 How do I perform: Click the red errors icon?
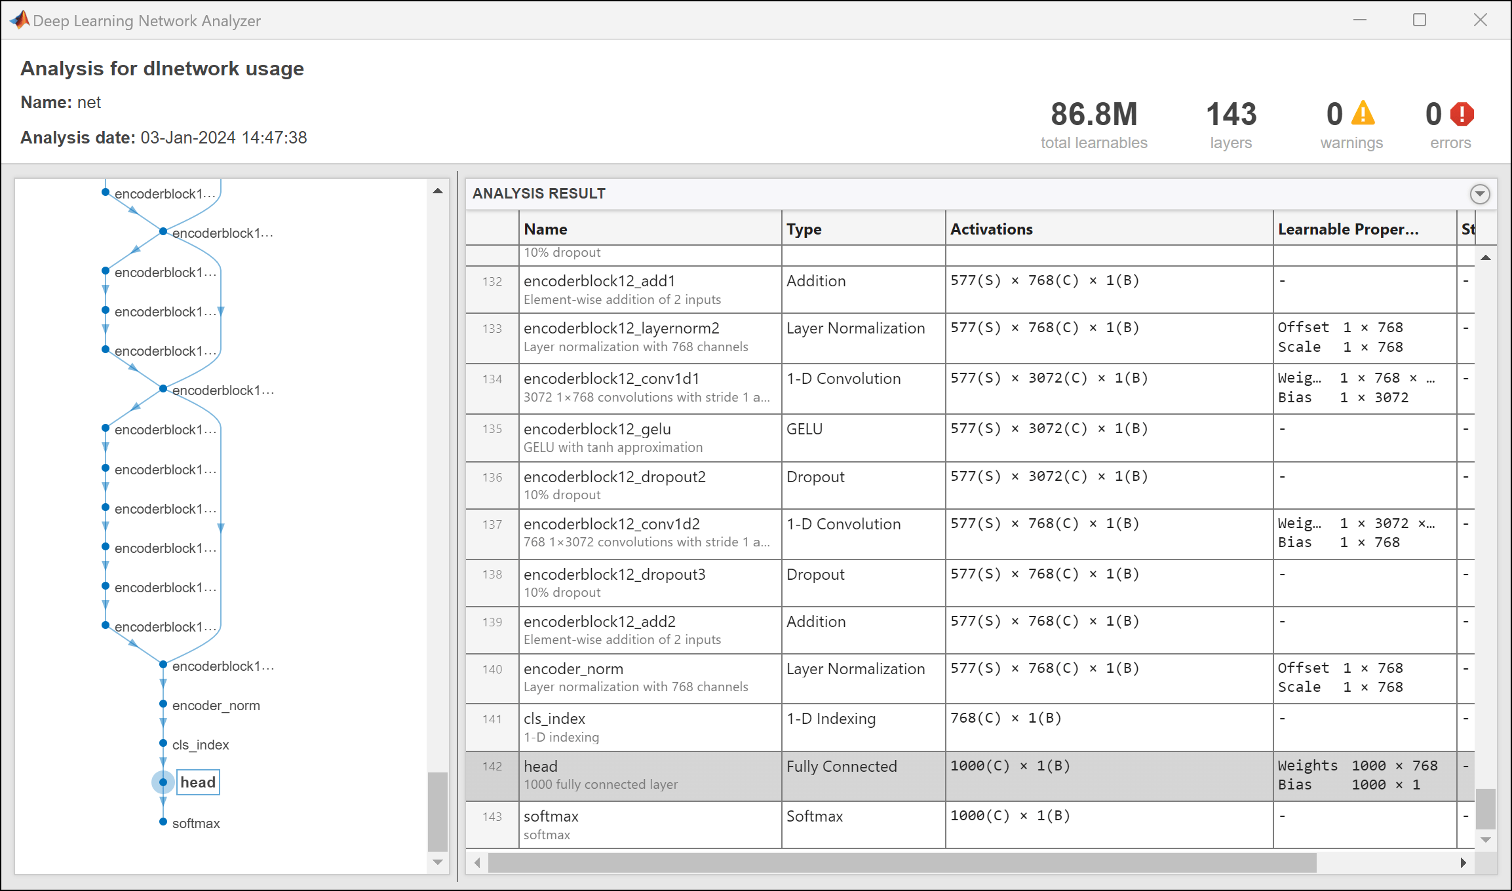coord(1462,114)
